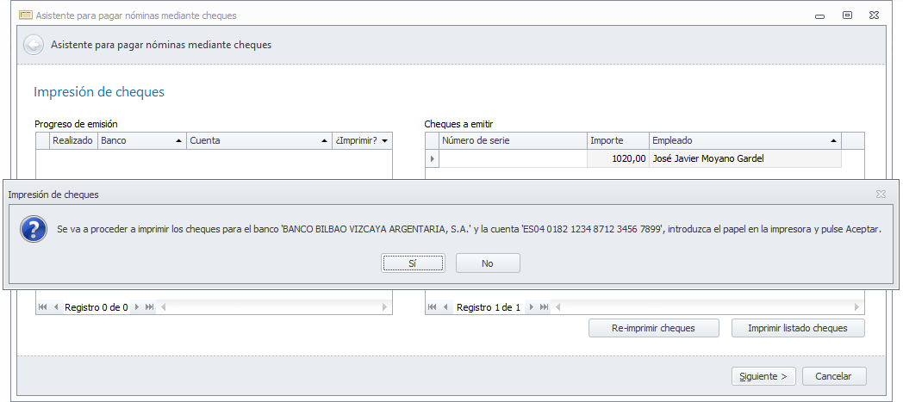
Task: Open the ¿Imprimir? column dropdown
Action: 384,141
